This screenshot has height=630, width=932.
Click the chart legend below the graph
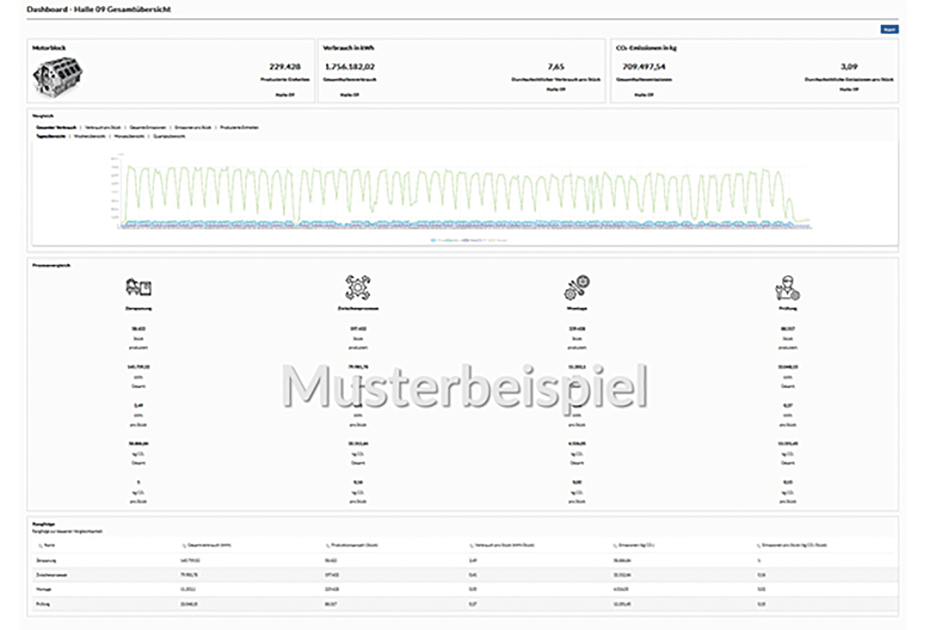point(469,241)
